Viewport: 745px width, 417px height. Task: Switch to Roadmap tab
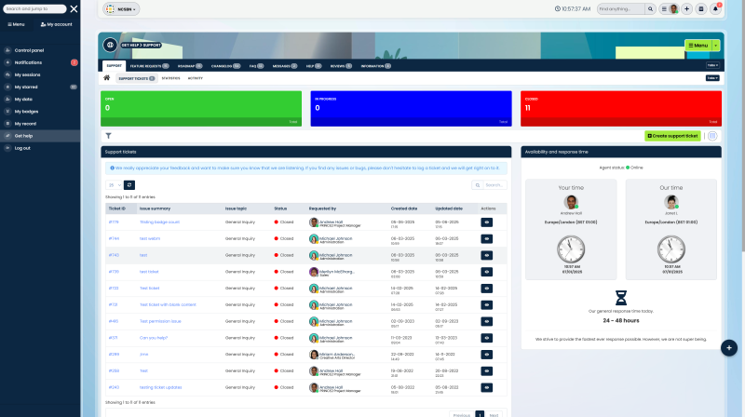pos(190,66)
